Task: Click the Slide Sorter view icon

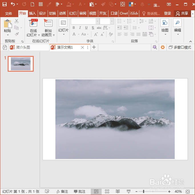Action: pos(107,191)
